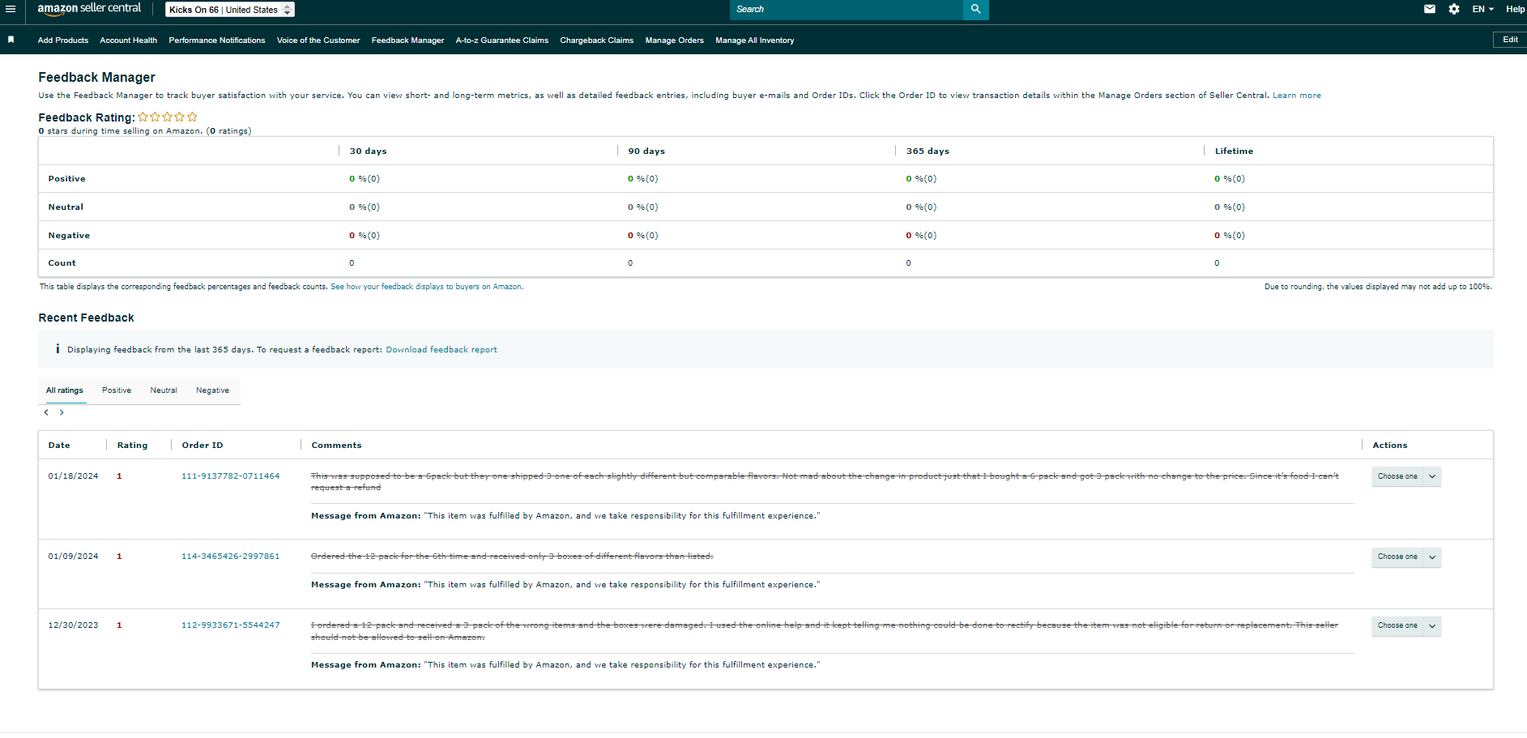Open order 114-3465426-2997861
The width and height of the screenshot is (1527, 738).
[231, 557]
